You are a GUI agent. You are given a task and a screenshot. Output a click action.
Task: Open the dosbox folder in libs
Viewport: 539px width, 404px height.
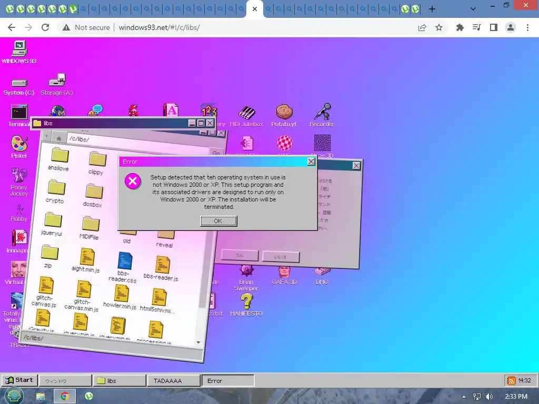point(93,196)
